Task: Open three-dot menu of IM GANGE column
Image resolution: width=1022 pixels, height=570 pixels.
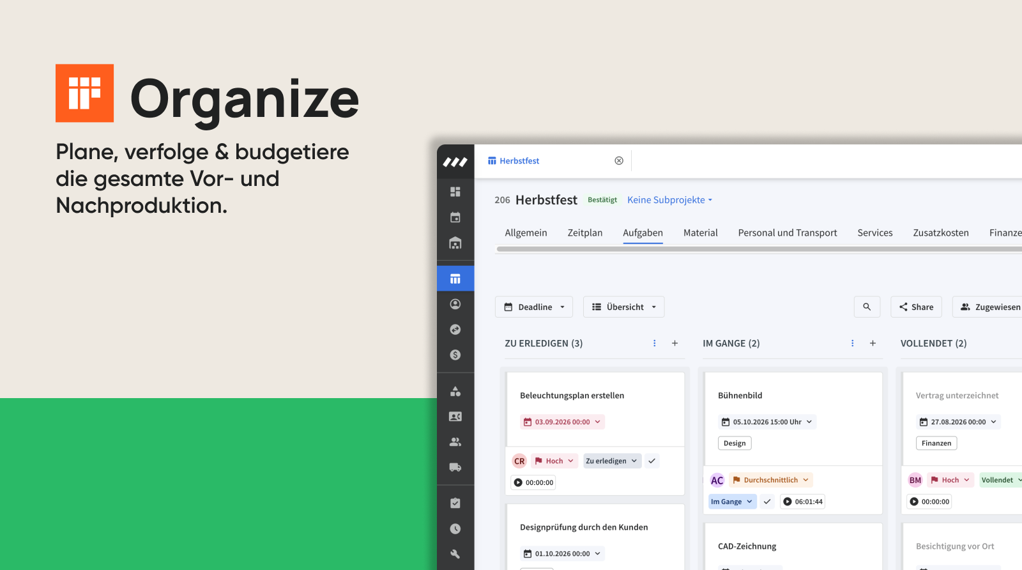Action: pos(853,343)
